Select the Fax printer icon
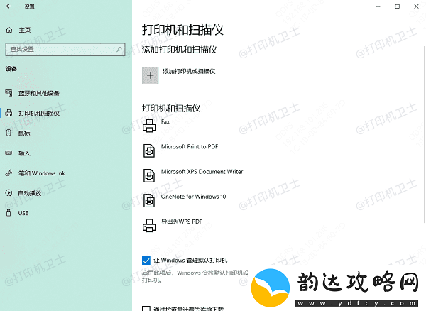 (x=149, y=126)
